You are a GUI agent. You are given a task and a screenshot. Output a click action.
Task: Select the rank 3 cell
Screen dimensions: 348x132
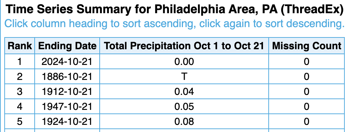point(20,91)
